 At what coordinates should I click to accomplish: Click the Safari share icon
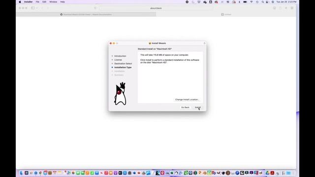tap(280, 8)
